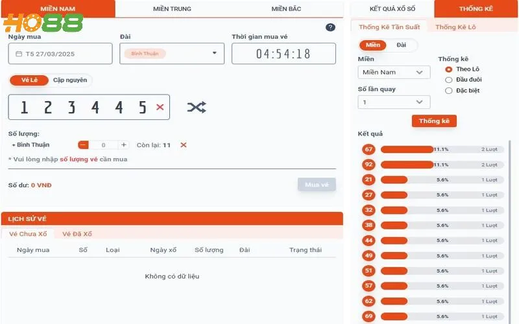Expand the Miền Nam region dropdown
This screenshot has width=519, height=324.
coord(394,73)
